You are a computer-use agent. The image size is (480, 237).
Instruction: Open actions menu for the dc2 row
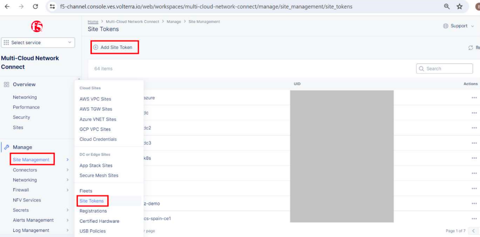474,128
